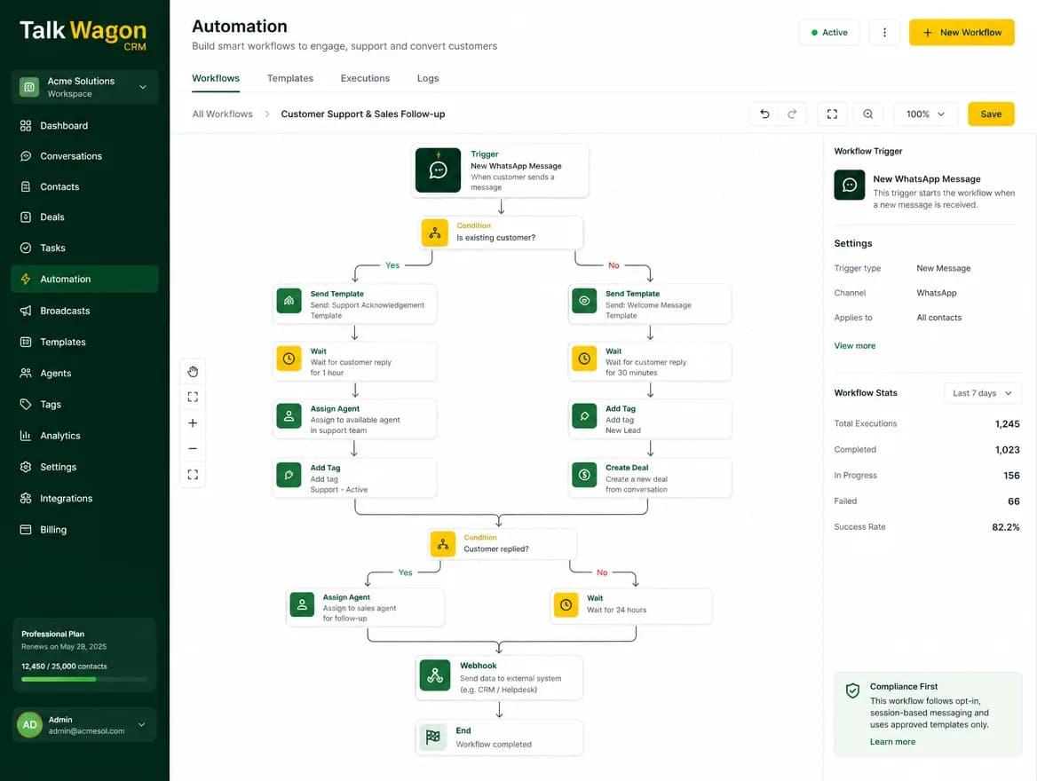Switch to the Executions tab
This screenshot has height=781, width=1037.
365,78
